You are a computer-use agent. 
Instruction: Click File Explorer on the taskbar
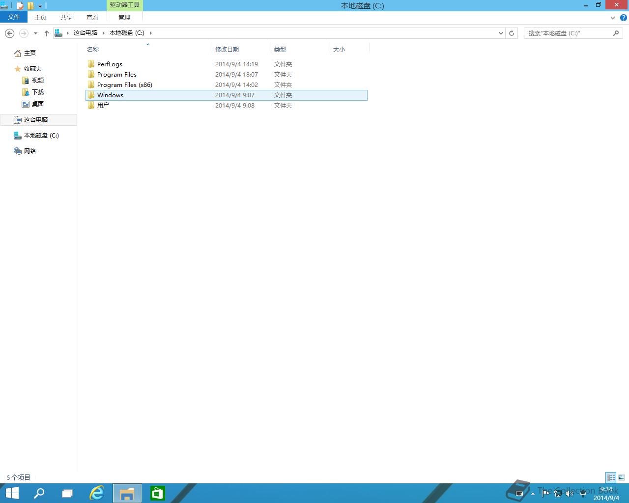(127, 493)
